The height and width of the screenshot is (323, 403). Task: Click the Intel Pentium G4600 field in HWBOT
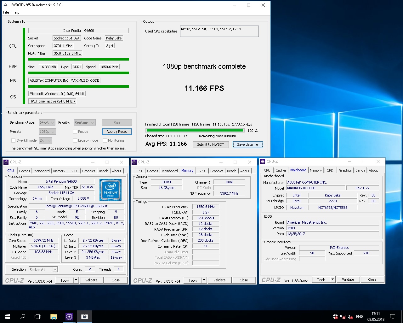(x=78, y=31)
